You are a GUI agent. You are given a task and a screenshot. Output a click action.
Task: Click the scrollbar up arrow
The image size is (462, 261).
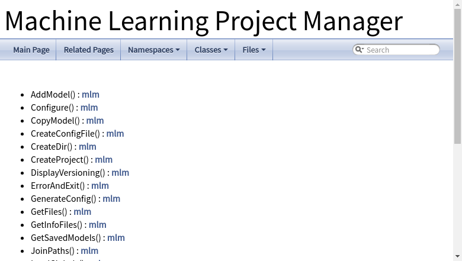click(457, 4)
